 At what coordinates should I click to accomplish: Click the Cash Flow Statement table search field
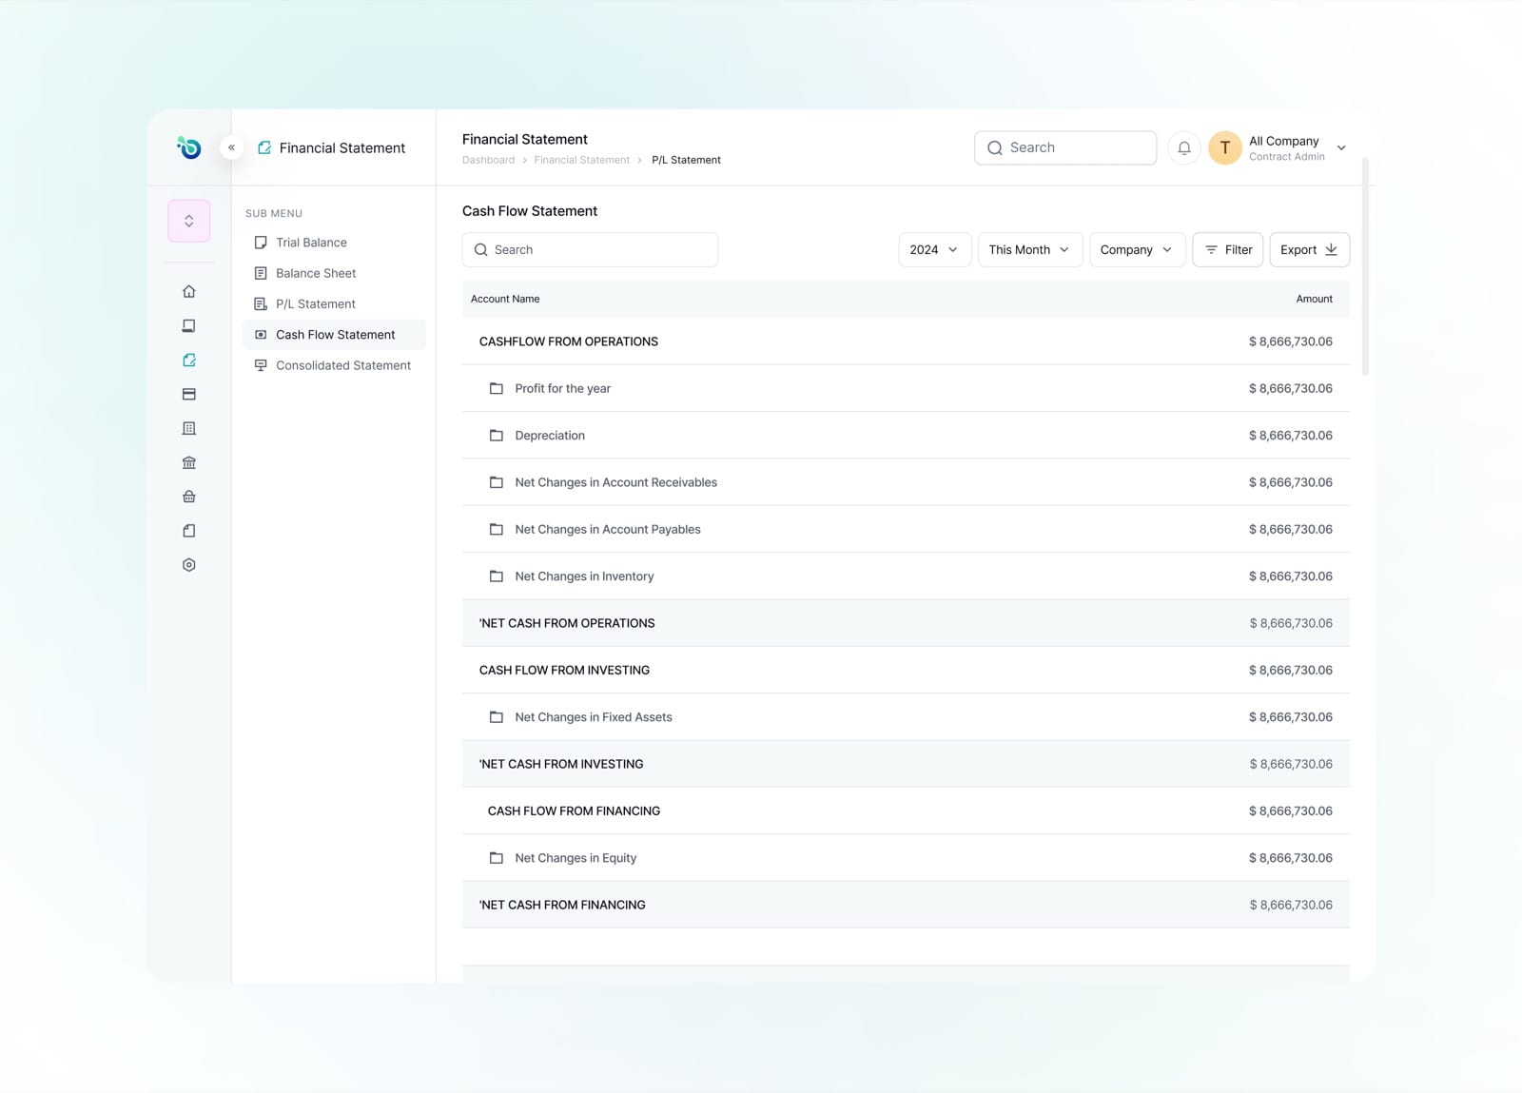click(590, 249)
